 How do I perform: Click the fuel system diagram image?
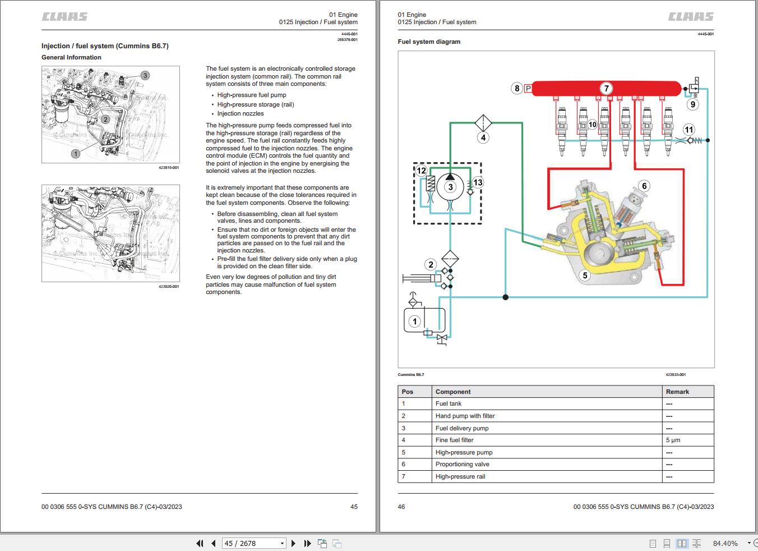pos(556,209)
